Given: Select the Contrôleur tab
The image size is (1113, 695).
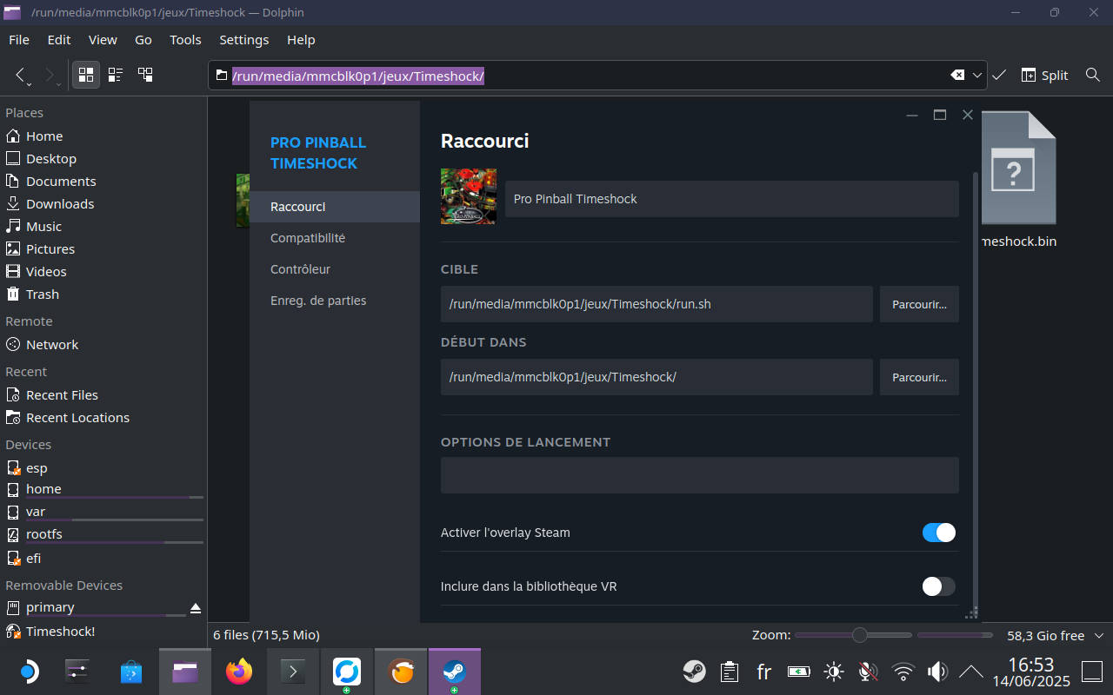Looking at the screenshot, I should tap(335, 269).
